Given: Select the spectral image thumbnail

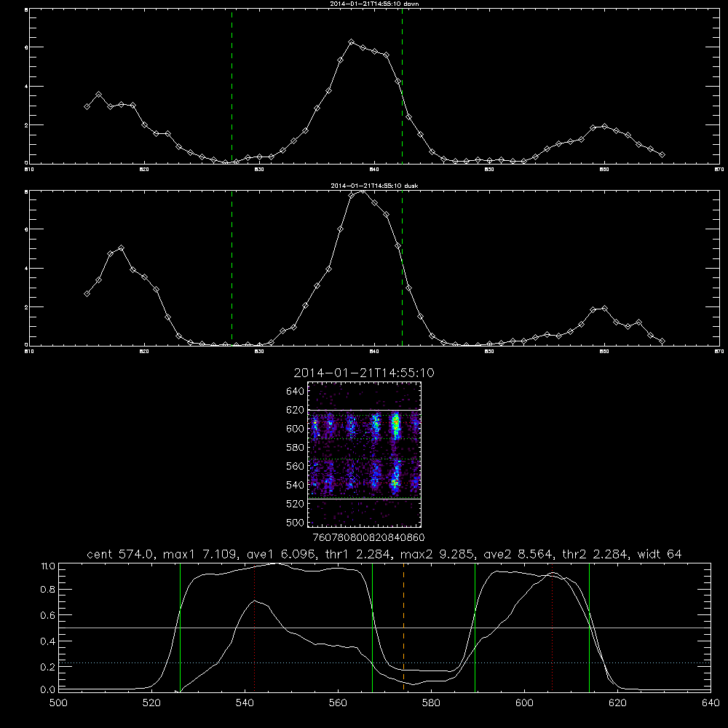Looking at the screenshot, I should [364, 454].
